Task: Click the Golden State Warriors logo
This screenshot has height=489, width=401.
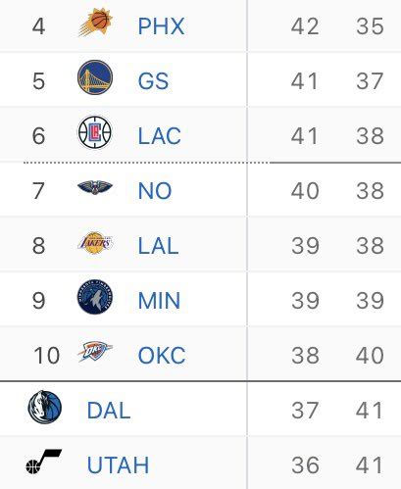Action: (x=95, y=77)
